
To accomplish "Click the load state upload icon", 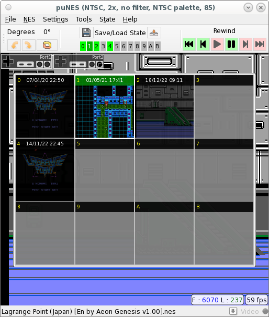I will tap(154, 33).
